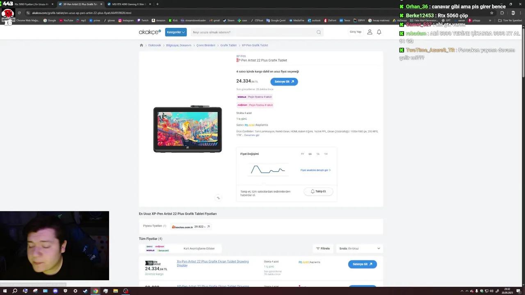Open the Steam bookmark
525x295 pixels.
(228, 20)
